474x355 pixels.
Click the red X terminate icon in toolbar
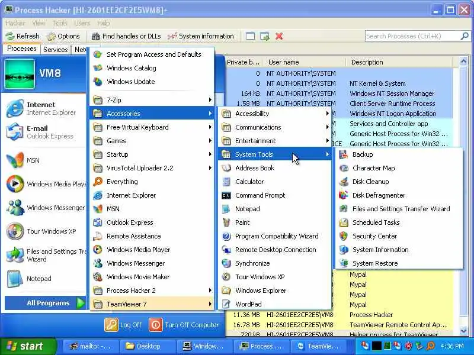point(279,36)
